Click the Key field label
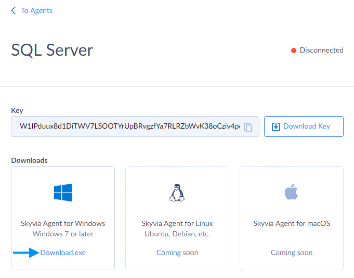 [x=17, y=110]
